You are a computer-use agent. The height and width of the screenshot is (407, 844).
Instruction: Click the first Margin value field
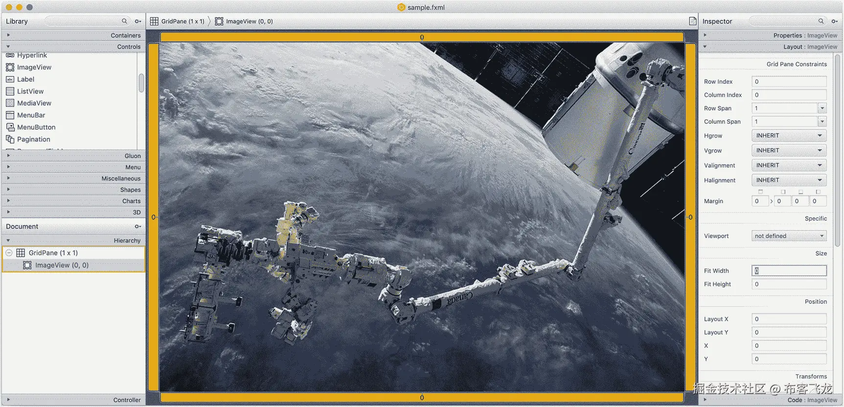(x=760, y=201)
